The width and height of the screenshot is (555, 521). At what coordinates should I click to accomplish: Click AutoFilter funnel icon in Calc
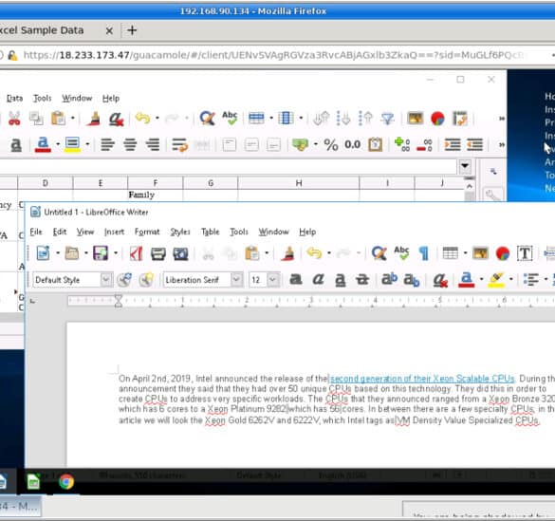pyautogui.click(x=388, y=119)
